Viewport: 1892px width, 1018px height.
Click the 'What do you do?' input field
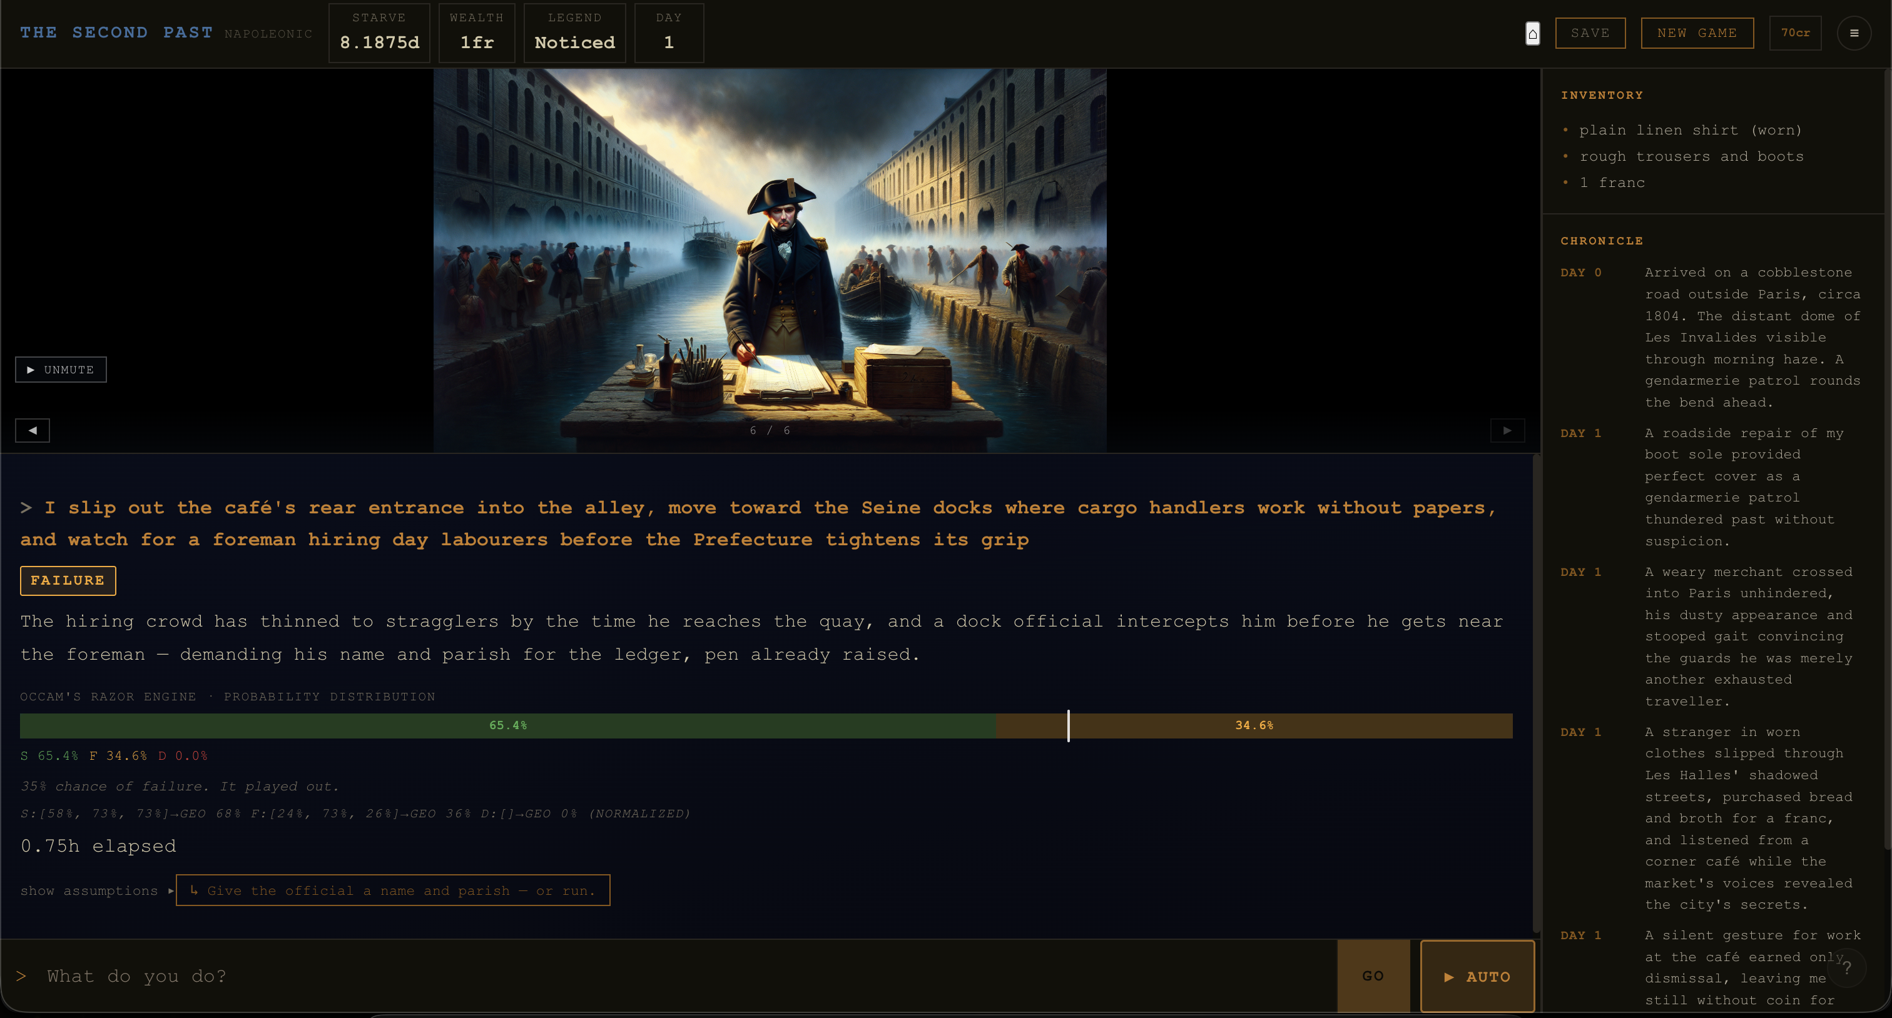tap(514, 976)
